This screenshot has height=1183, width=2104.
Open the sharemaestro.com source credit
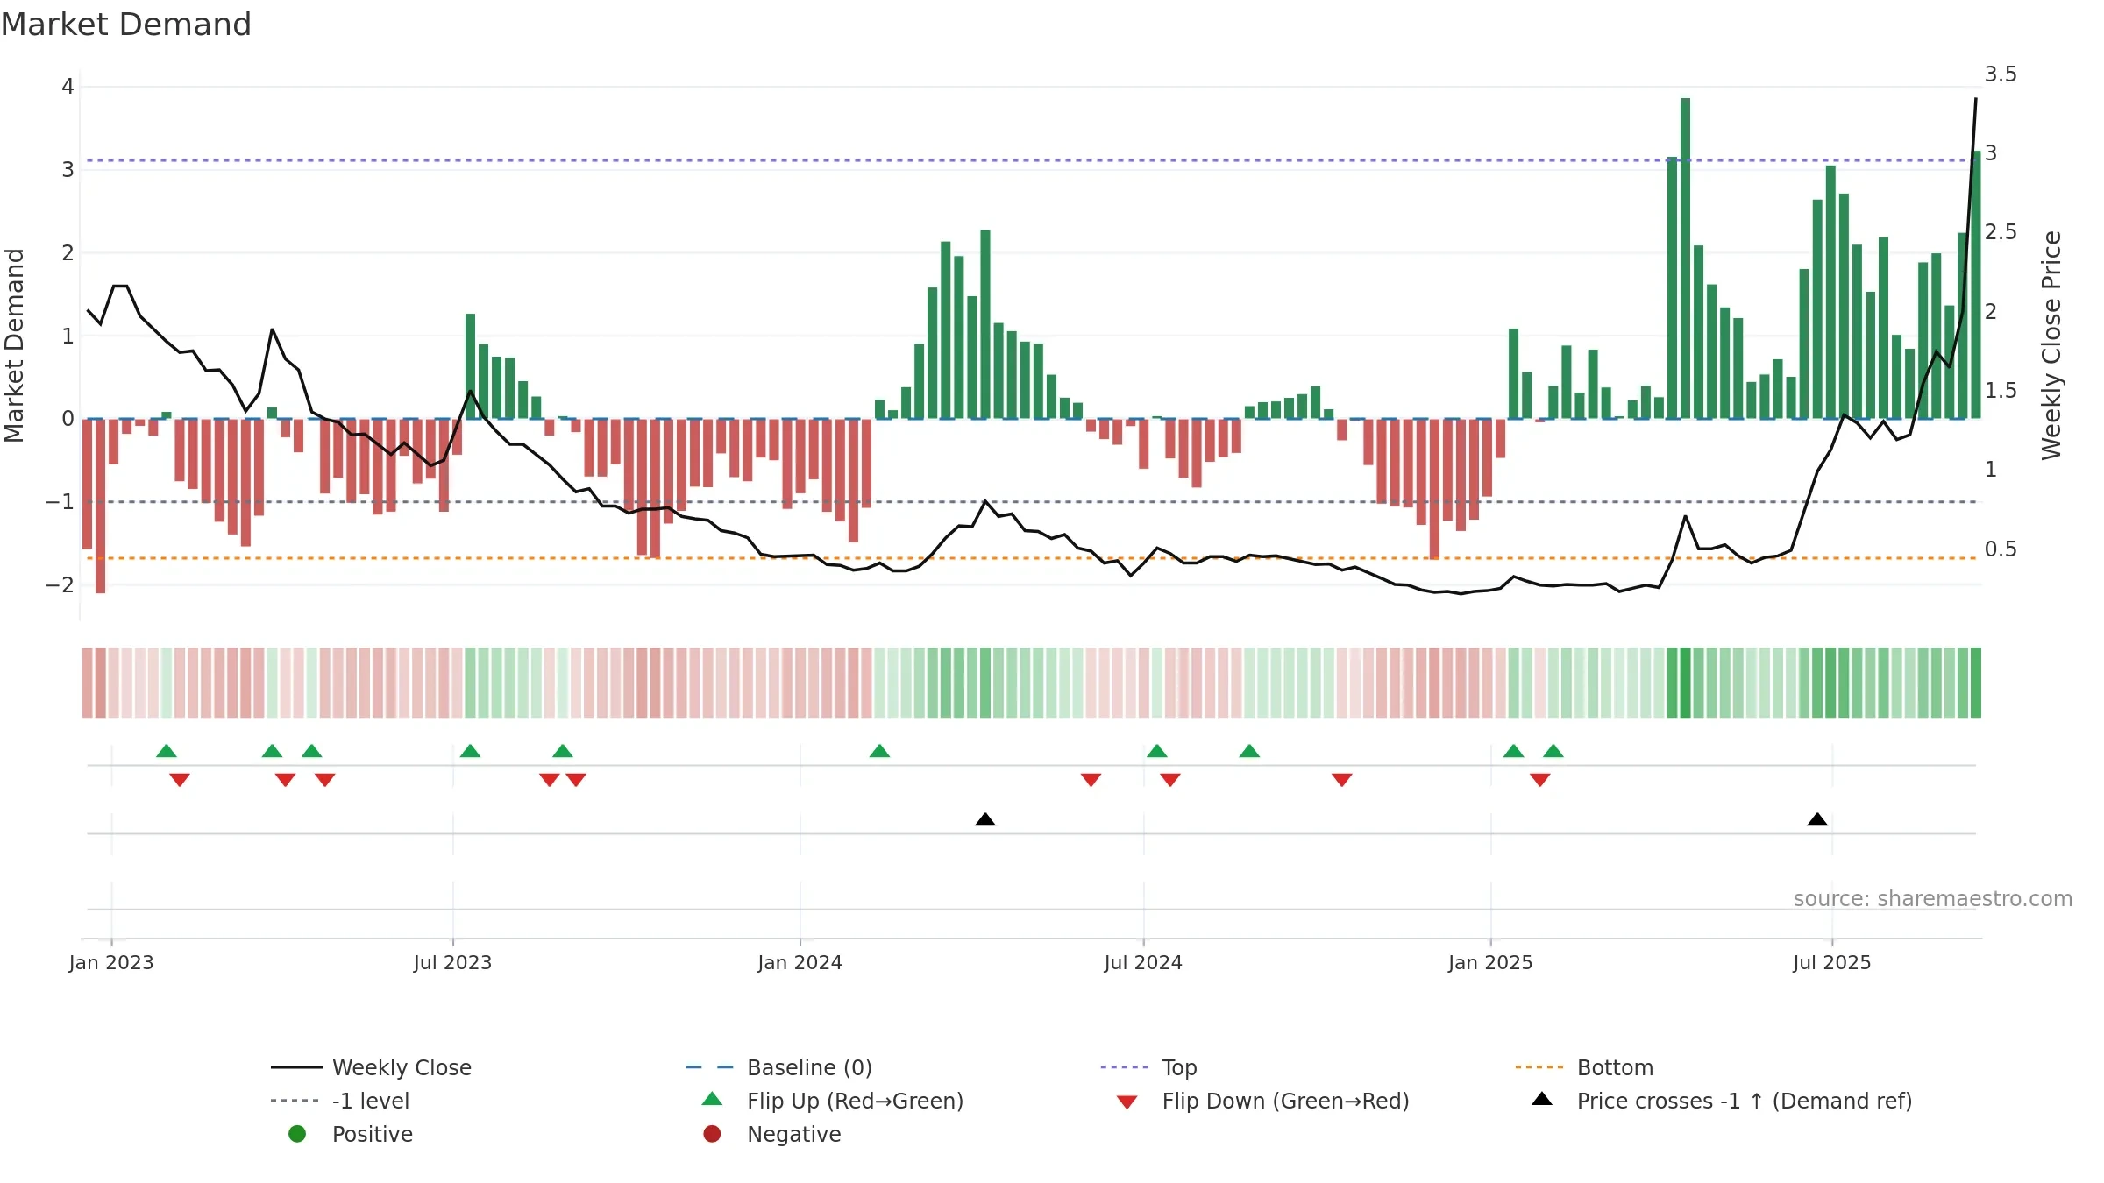tap(1933, 899)
